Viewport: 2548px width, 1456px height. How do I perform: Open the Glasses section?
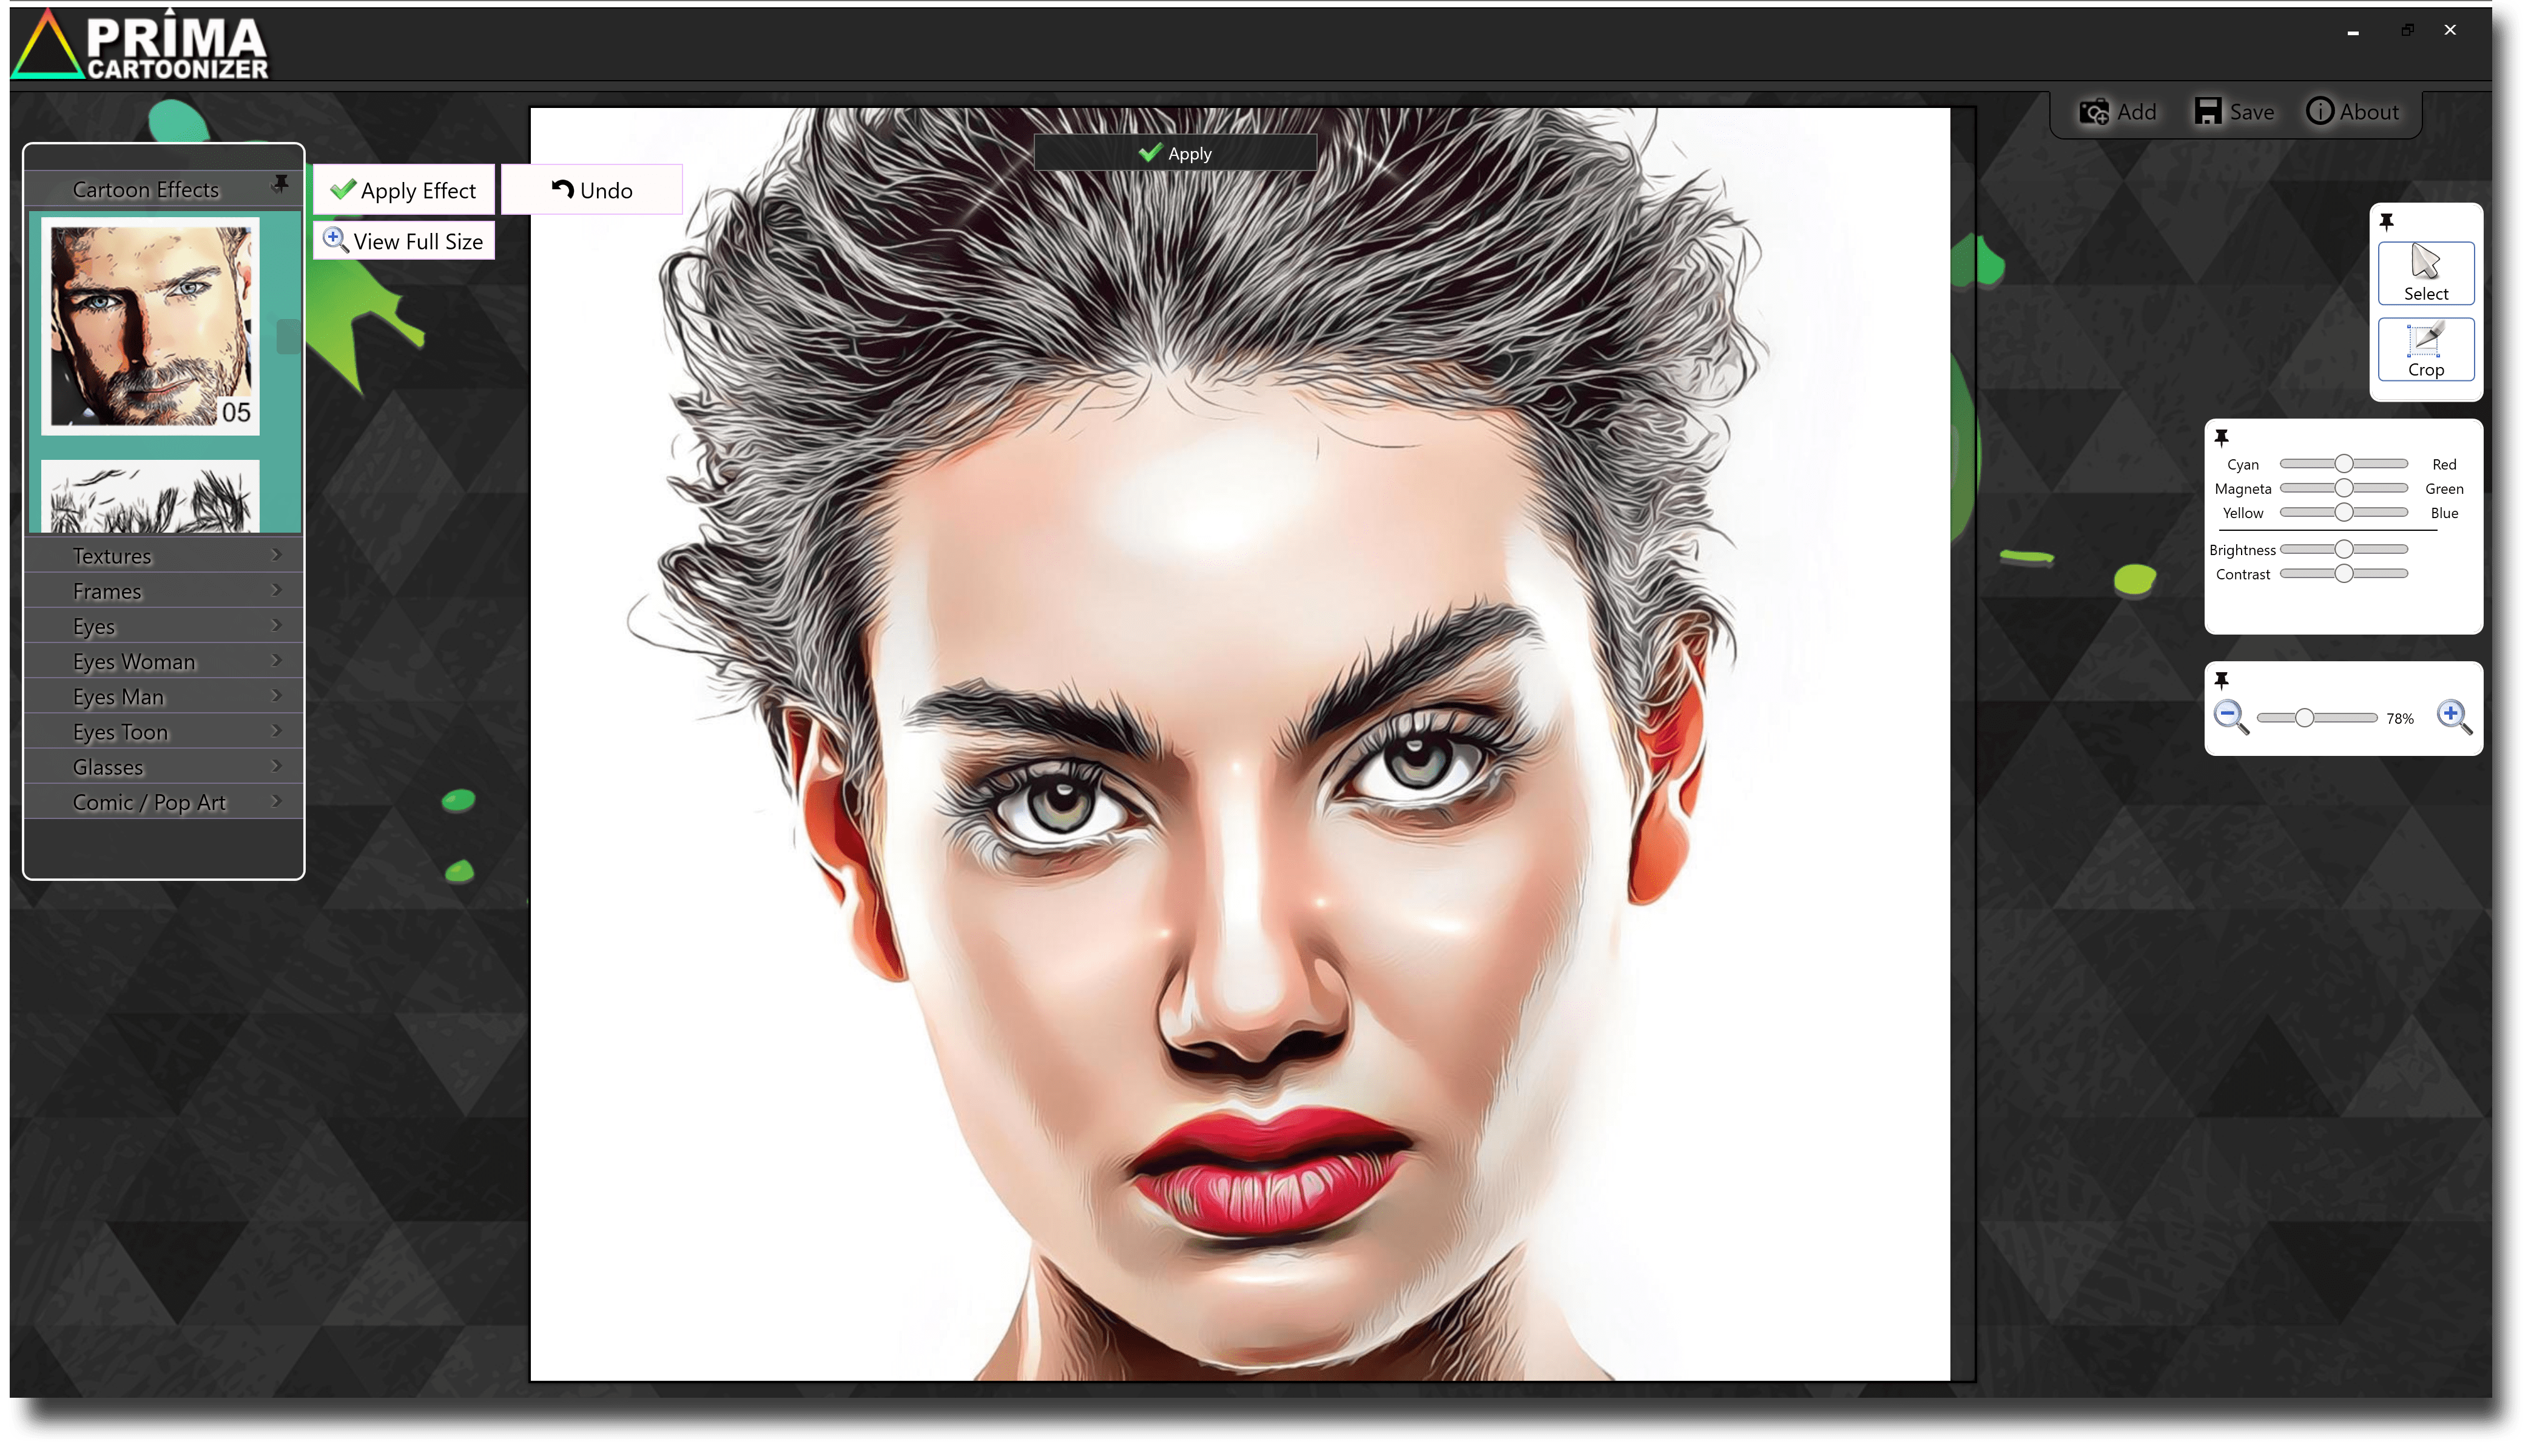pyautogui.click(x=163, y=767)
